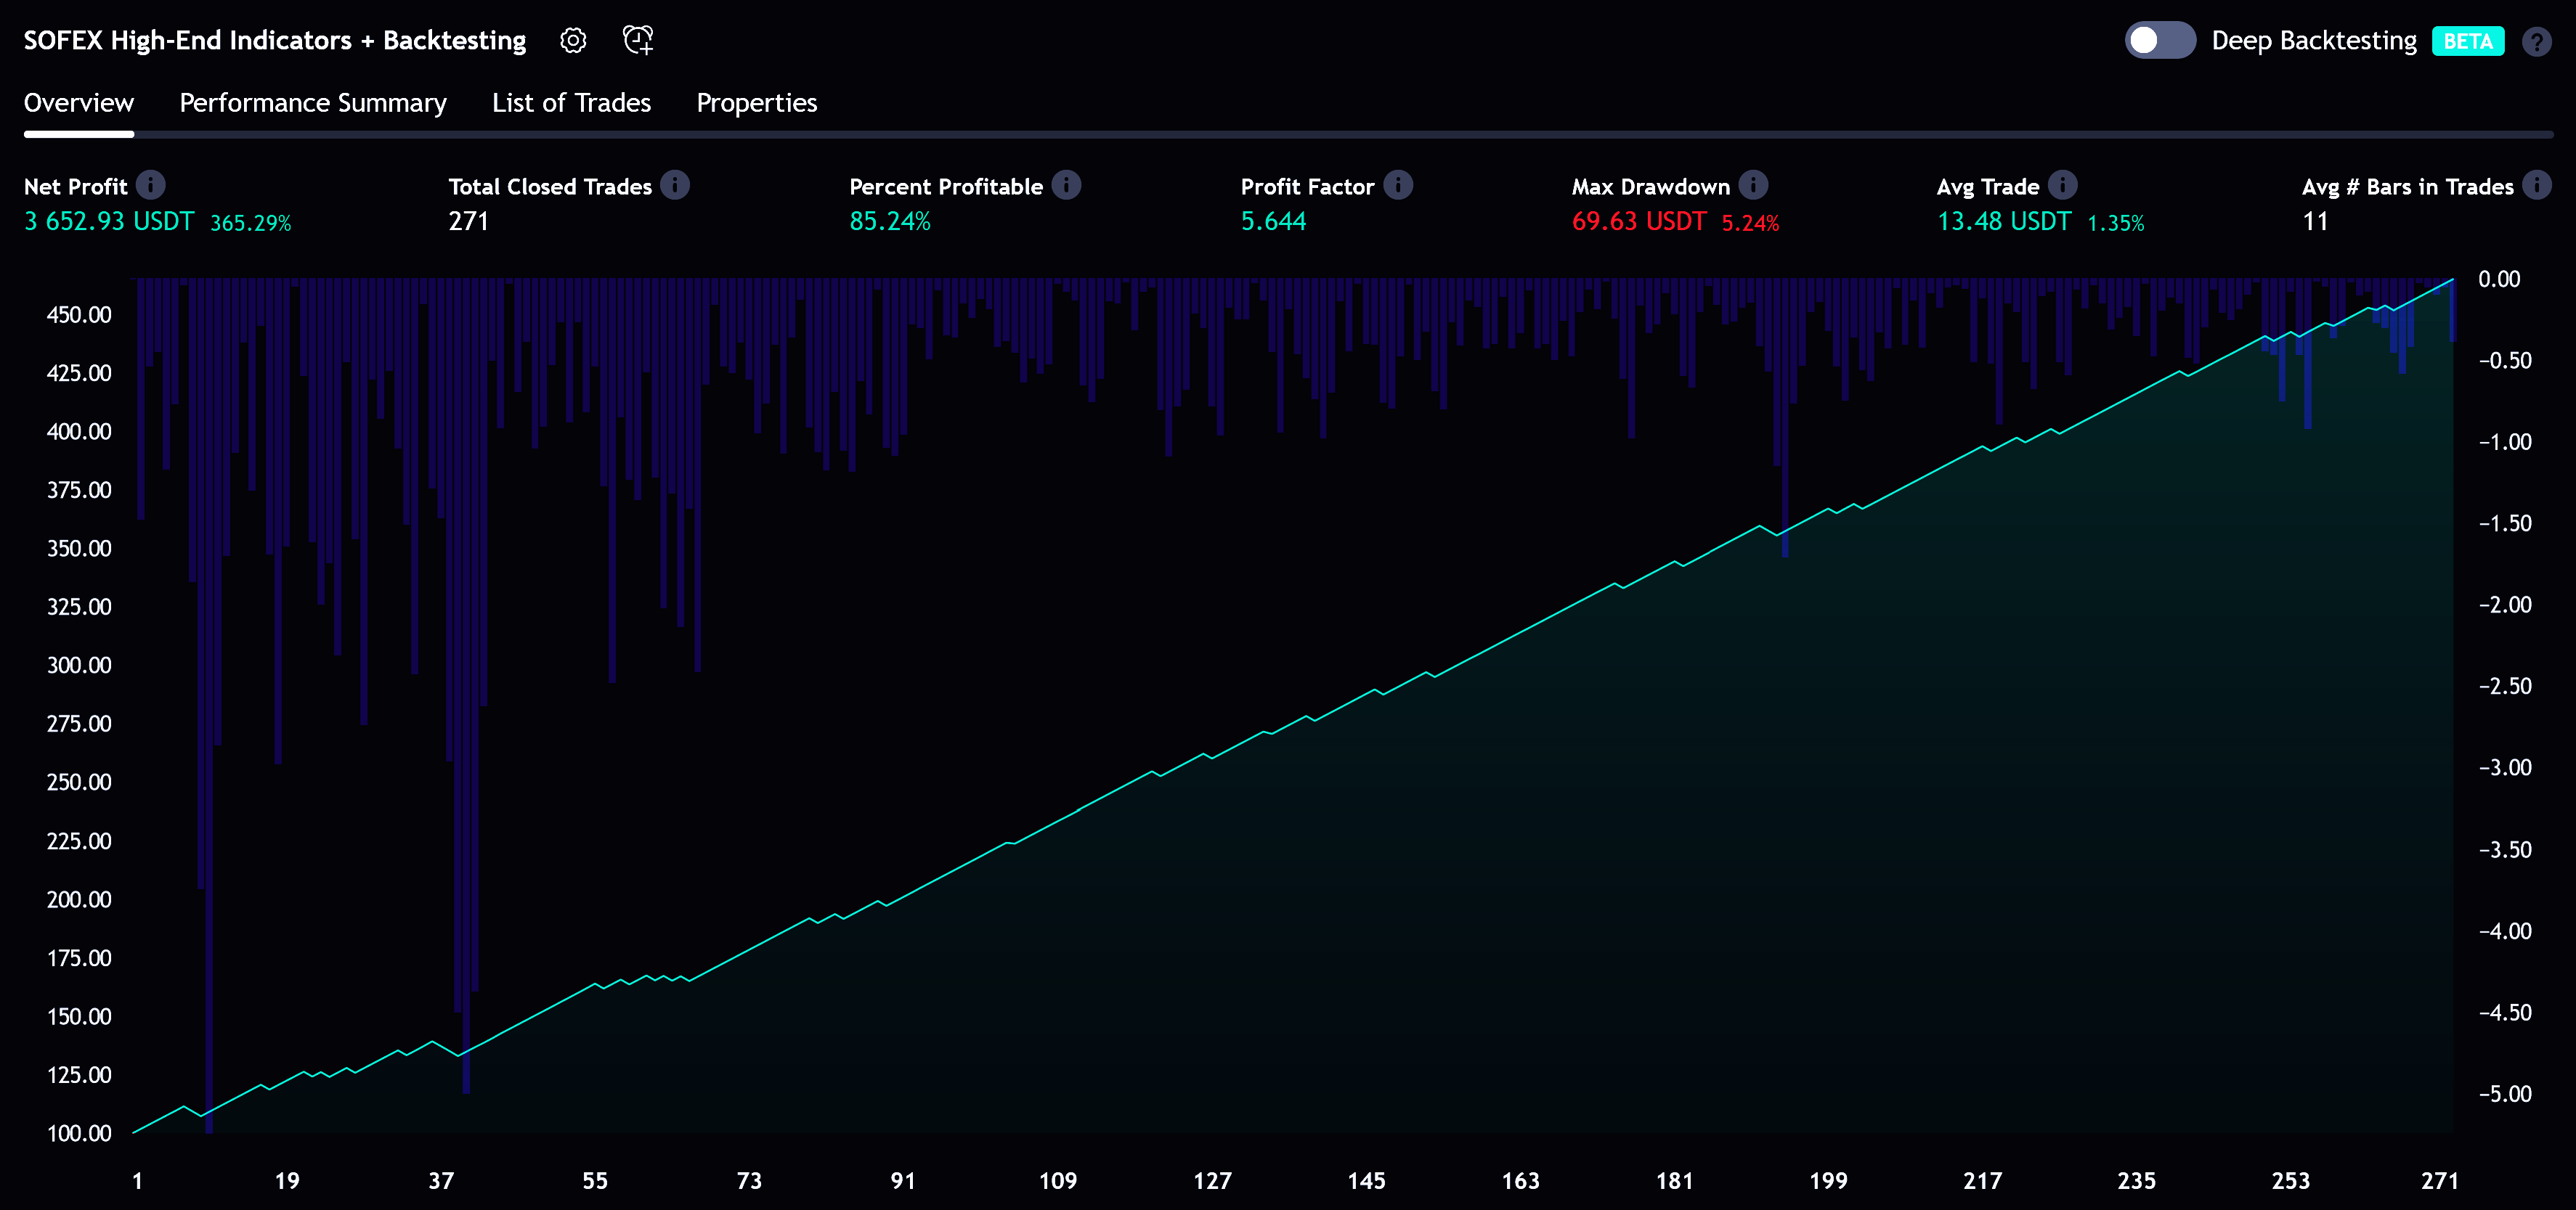Enable the Deep Backtesting toggle
The height and width of the screenshot is (1210, 2576).
tap(2160, 40)
